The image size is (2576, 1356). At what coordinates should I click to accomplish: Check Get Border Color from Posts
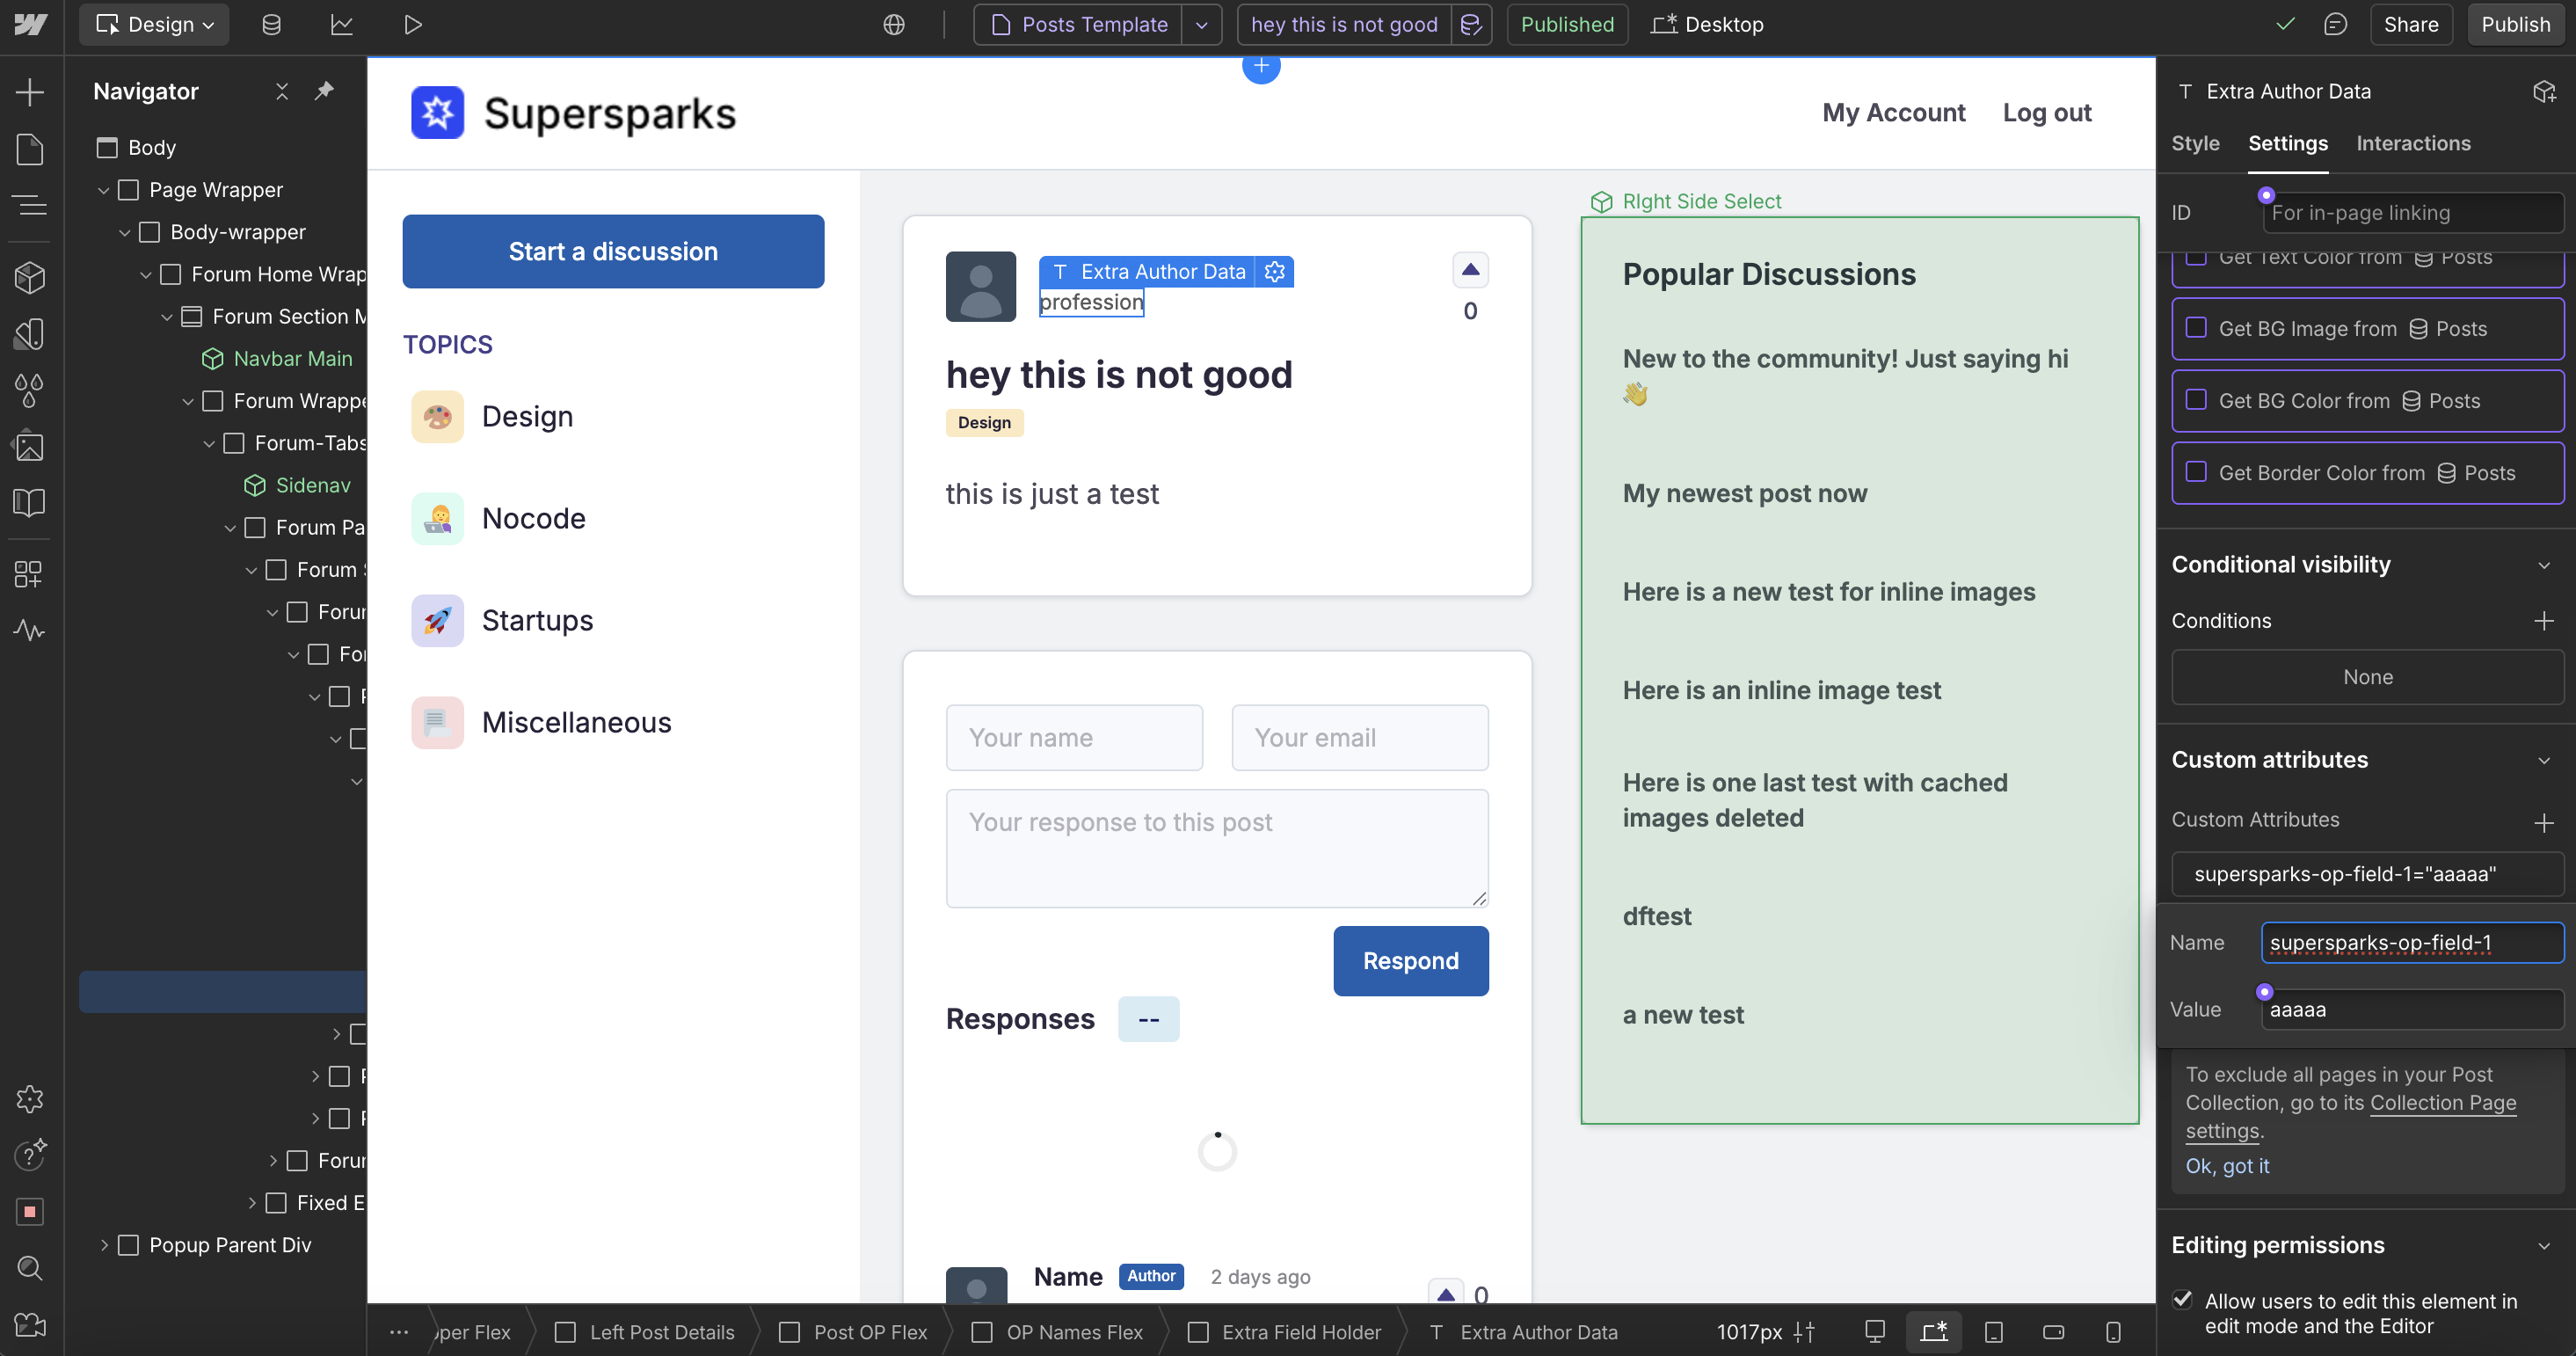[x=2196, y=472]
